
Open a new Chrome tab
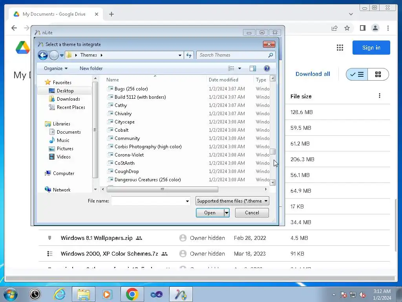[111, 14]
